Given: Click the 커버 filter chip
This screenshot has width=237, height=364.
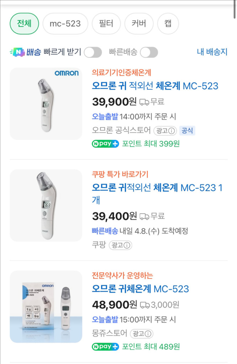Looking at the screenshot, I should 139,24.
